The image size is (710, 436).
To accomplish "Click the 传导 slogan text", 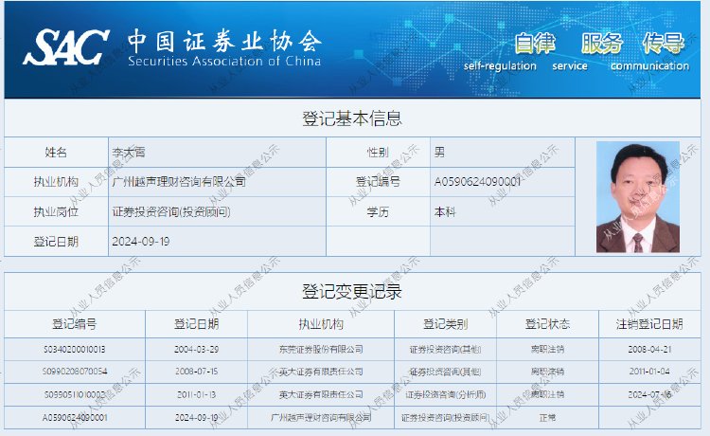I will [664, 44].
